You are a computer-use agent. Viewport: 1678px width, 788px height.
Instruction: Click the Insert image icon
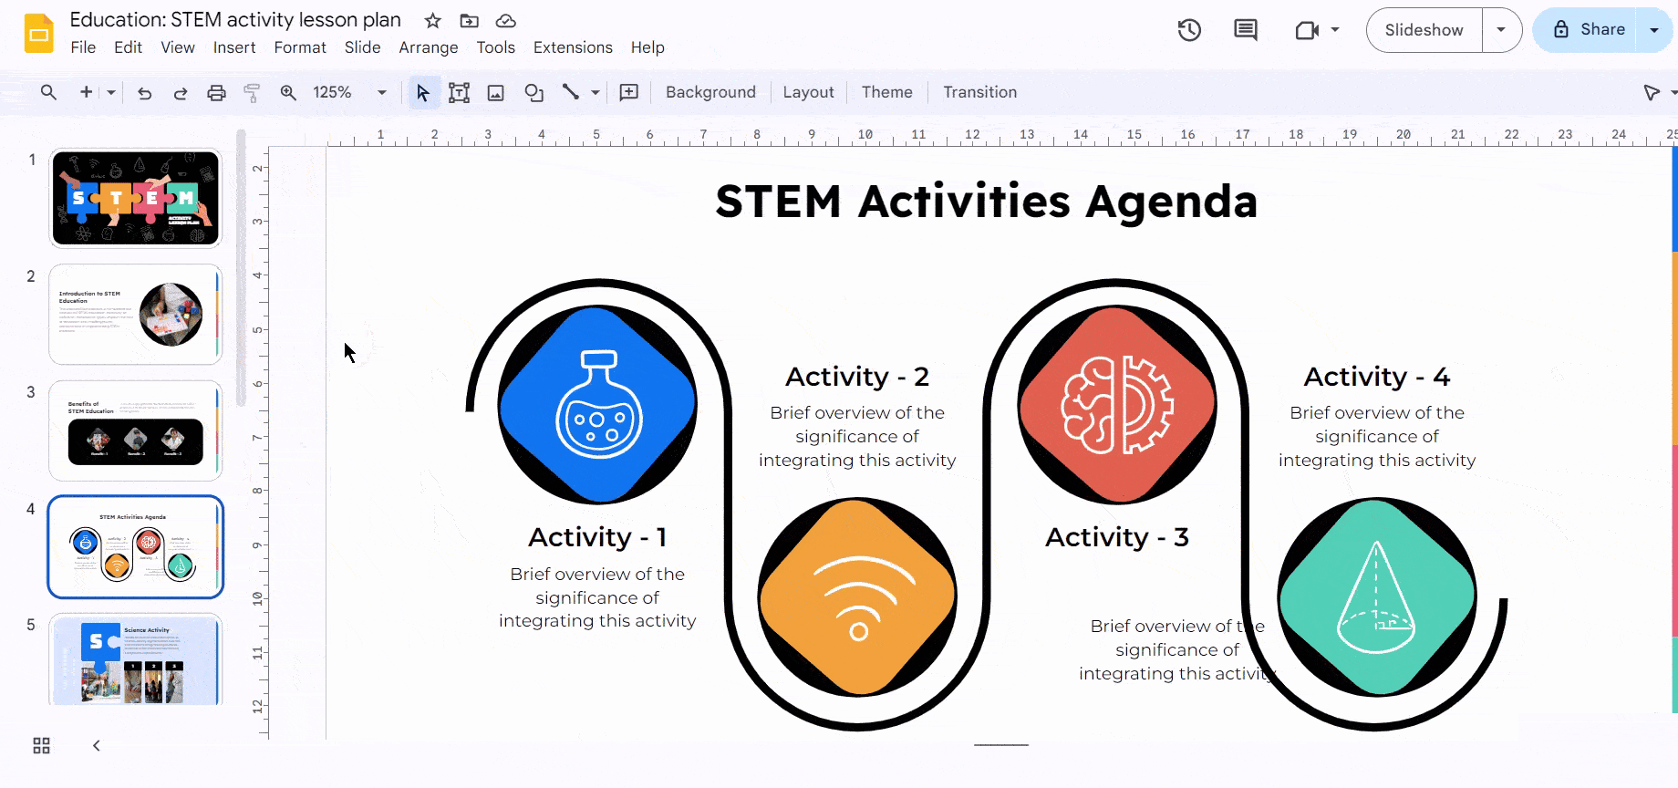pos(495,92)
